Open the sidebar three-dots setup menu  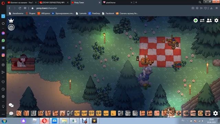(3, 114)
